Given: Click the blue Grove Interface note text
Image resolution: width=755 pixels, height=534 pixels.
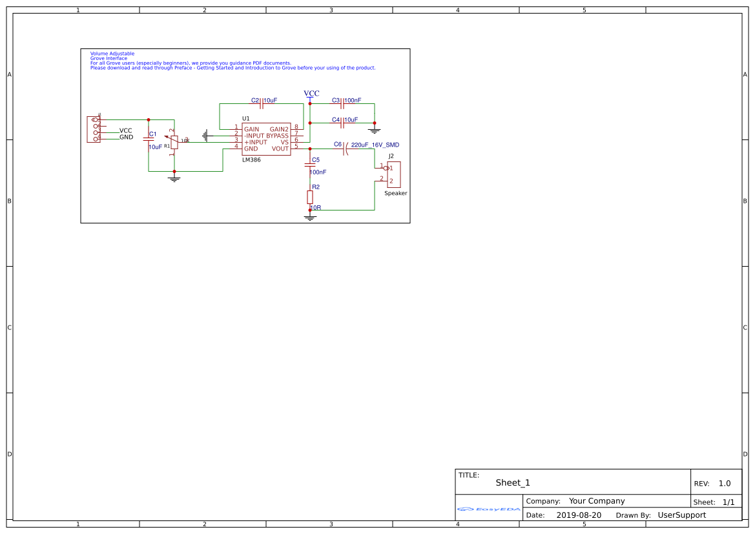Looking at the screenshot, I should [x=109, y=58].
